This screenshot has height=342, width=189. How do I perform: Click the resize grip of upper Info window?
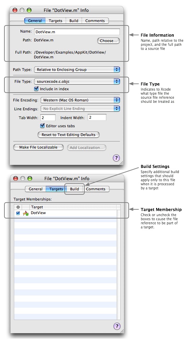pos(121,163)
